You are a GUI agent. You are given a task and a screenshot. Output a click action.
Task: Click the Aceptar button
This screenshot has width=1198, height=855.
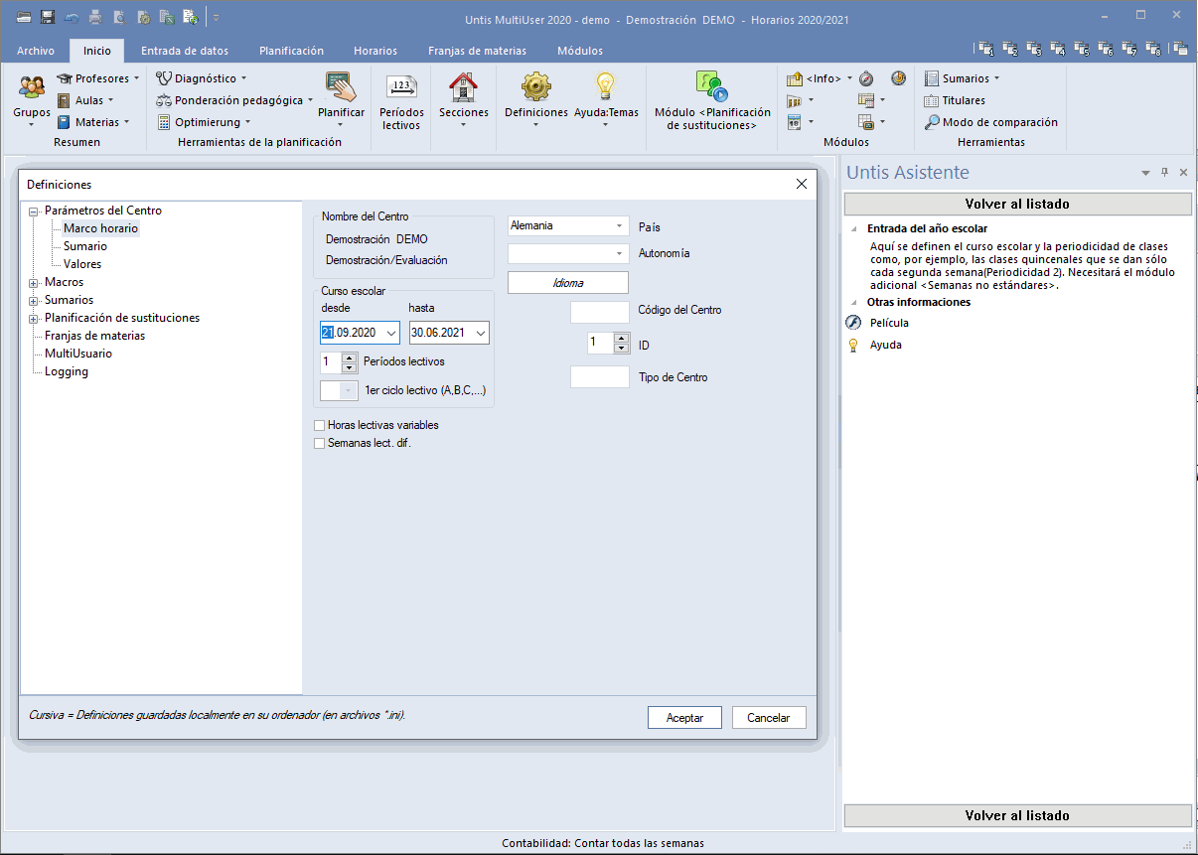[x=684, y=718]
